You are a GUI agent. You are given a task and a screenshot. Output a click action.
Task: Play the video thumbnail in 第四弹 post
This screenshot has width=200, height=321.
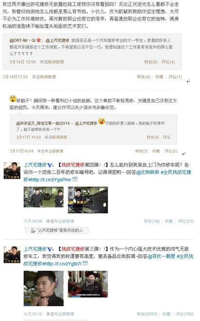pos(88,200)
